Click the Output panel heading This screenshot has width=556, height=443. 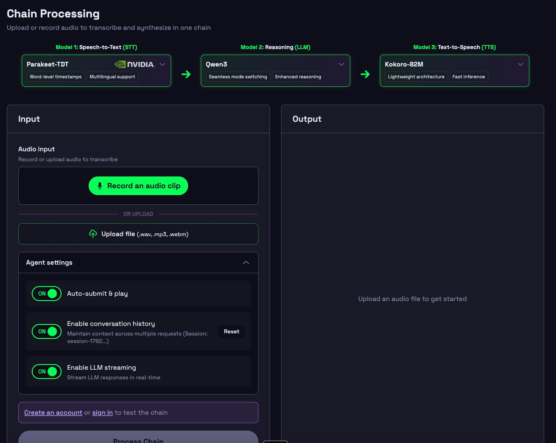click(x=307, y=119)
